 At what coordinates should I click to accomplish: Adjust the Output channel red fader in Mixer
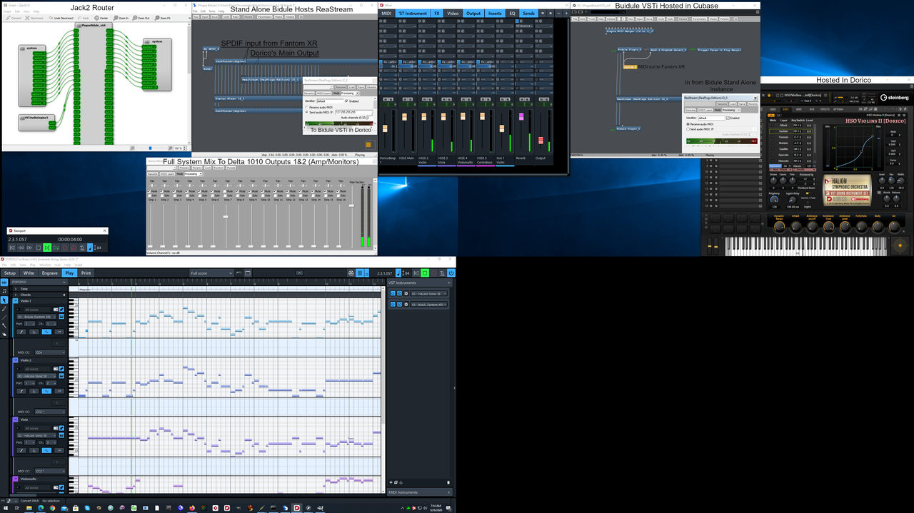(540, 139)
